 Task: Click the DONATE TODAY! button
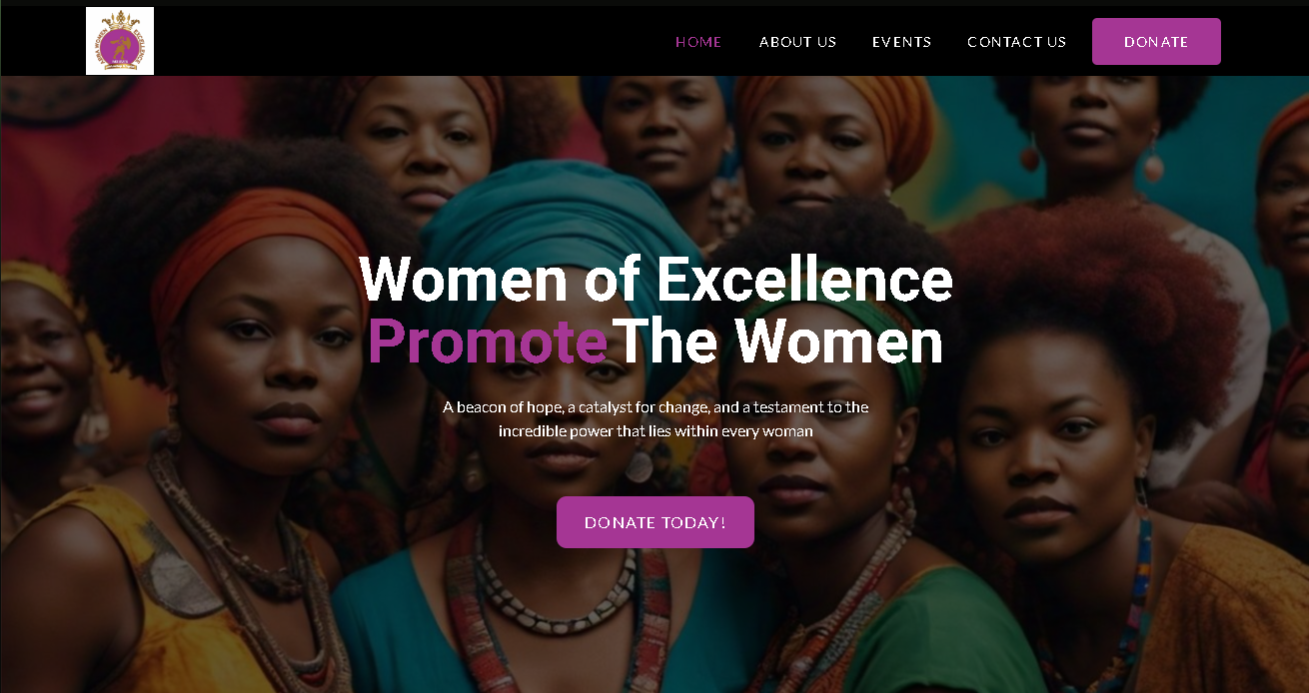click(655, 522)
